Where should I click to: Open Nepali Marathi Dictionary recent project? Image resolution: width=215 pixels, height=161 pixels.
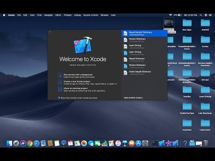pos(144,34)
